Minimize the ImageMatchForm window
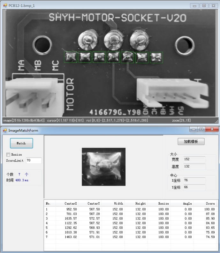 coord(193,129)
